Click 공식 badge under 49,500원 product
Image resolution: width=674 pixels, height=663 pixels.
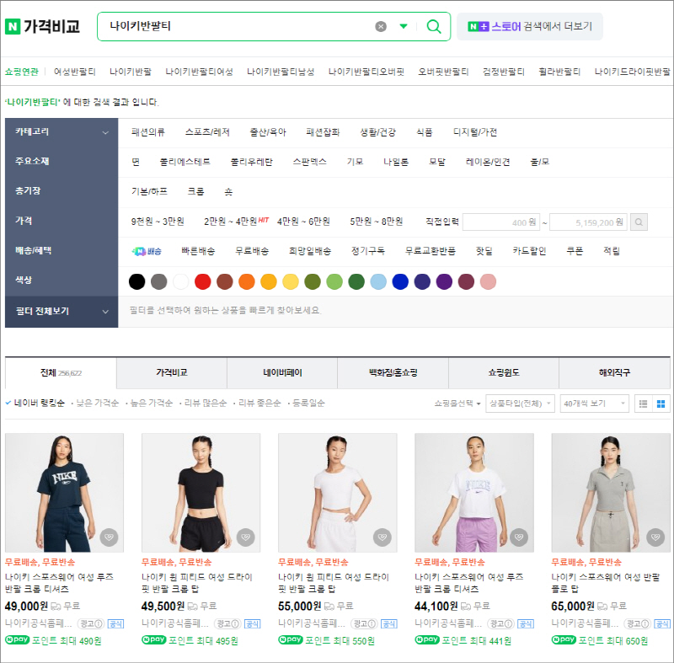point(252,623)
